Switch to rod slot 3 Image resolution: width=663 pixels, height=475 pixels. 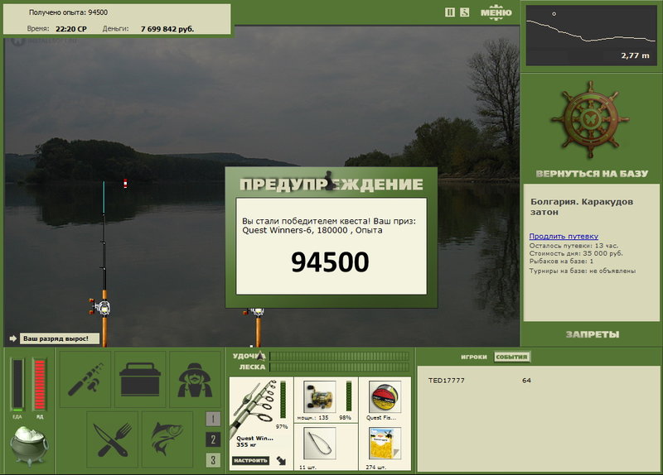[x=213, y=460]
